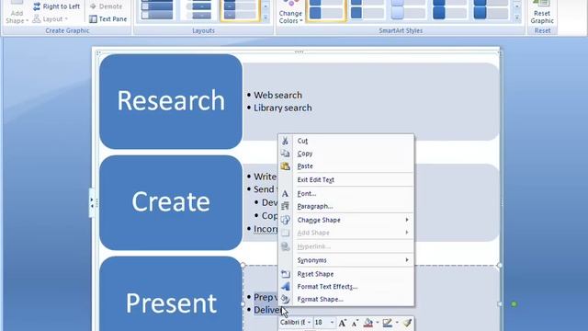Viewport: 588px width, 331px height.
Task: Click the Change Shape icon
Action: (x=285, y=220)
